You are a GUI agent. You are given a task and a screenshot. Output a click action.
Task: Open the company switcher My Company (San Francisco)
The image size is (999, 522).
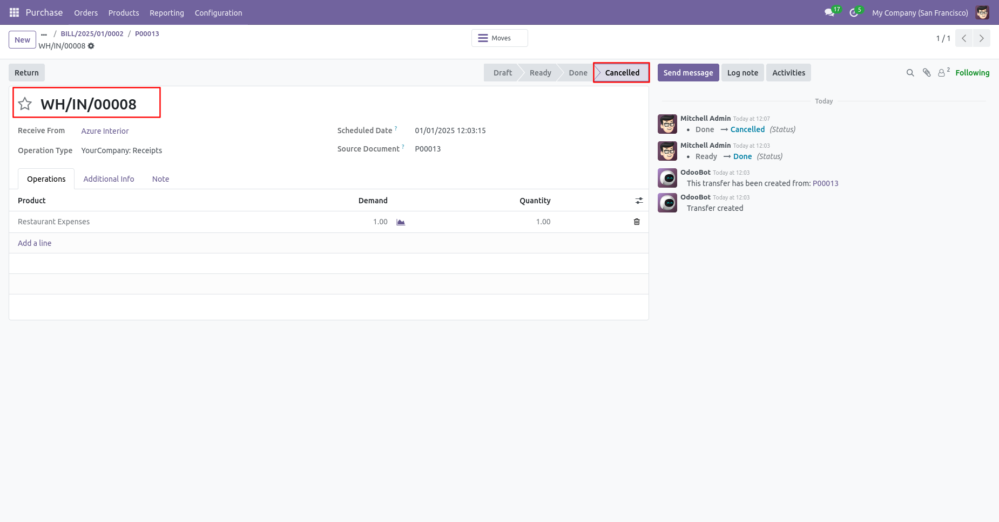click(920, 13)
